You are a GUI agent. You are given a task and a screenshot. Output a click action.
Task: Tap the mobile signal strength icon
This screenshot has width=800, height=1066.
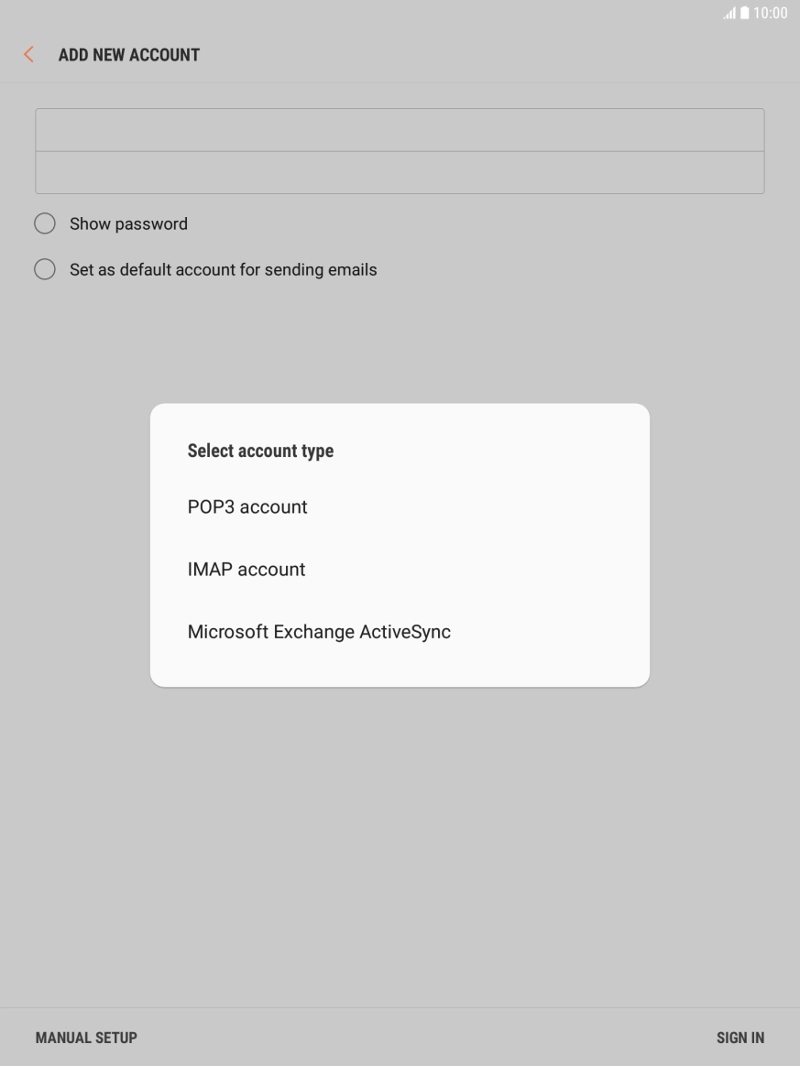coord(729,13)
